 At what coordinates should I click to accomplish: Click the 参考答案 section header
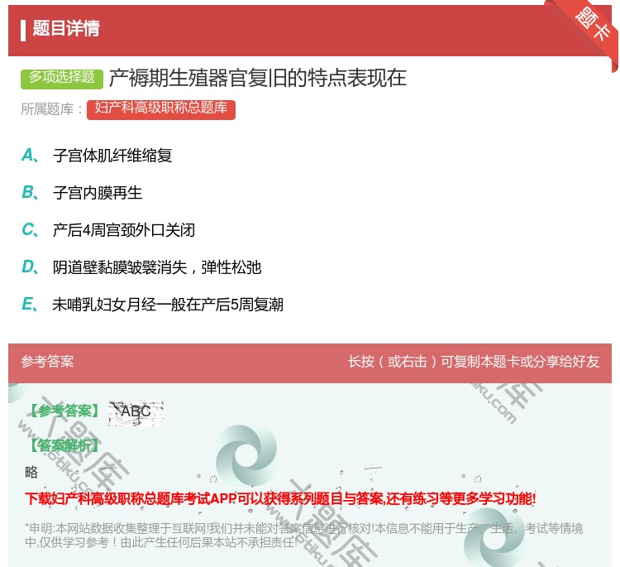click(x=47, y=362)
